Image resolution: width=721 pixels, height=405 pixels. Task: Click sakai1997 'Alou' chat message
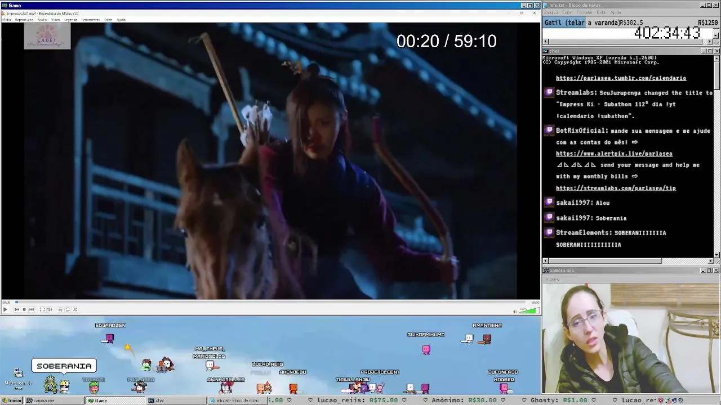point(582,202)
